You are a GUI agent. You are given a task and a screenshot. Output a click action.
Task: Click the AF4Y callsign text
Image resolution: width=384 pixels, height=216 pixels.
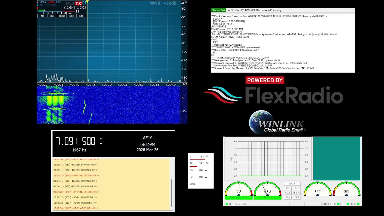click(x=147, y=138)
